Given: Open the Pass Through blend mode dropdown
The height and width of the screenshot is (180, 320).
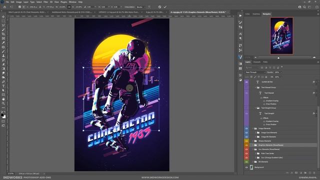Looking at the screenshot, I should 255,72.
